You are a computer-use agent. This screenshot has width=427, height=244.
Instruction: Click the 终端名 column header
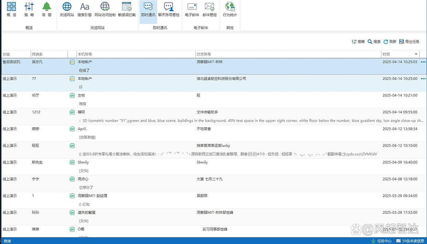coord(49,54)
